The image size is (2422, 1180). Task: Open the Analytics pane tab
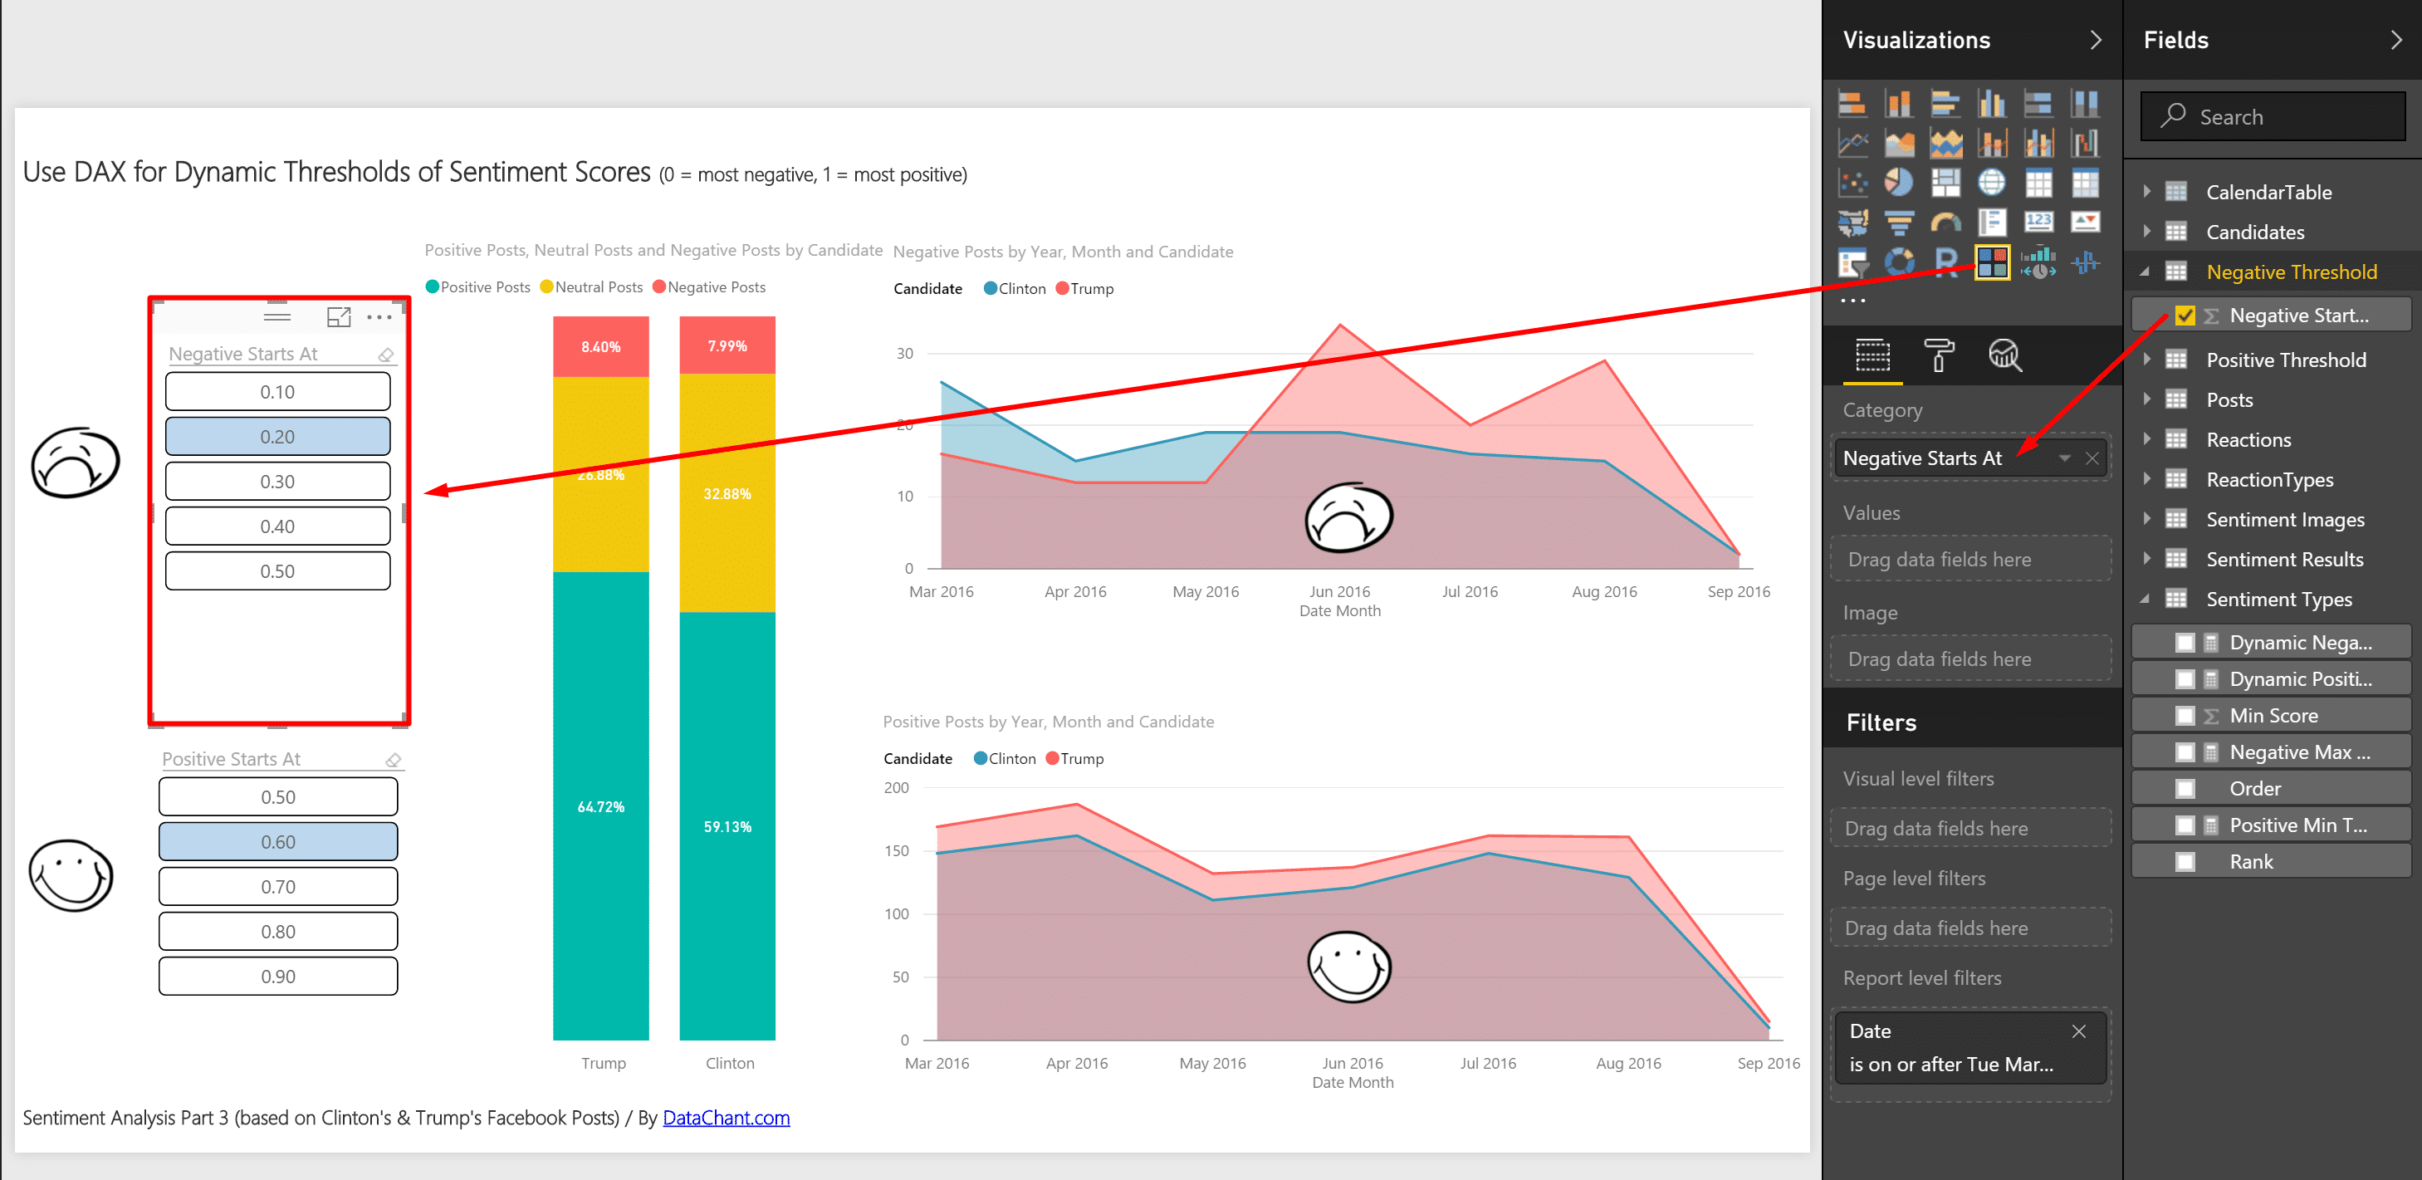[x=2004, y=355]
